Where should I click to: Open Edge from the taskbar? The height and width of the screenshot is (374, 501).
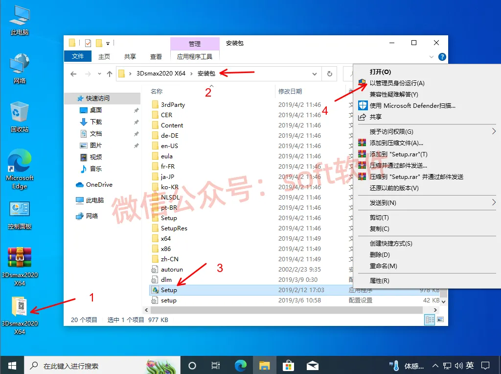(241, 365)
